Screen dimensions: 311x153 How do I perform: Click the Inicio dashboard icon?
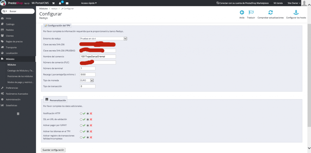2,18
